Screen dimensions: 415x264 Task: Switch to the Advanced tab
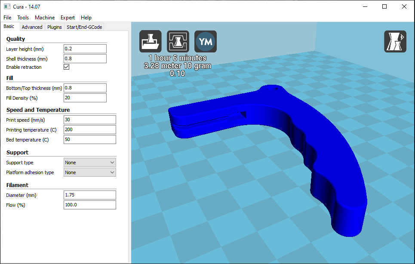32,27
